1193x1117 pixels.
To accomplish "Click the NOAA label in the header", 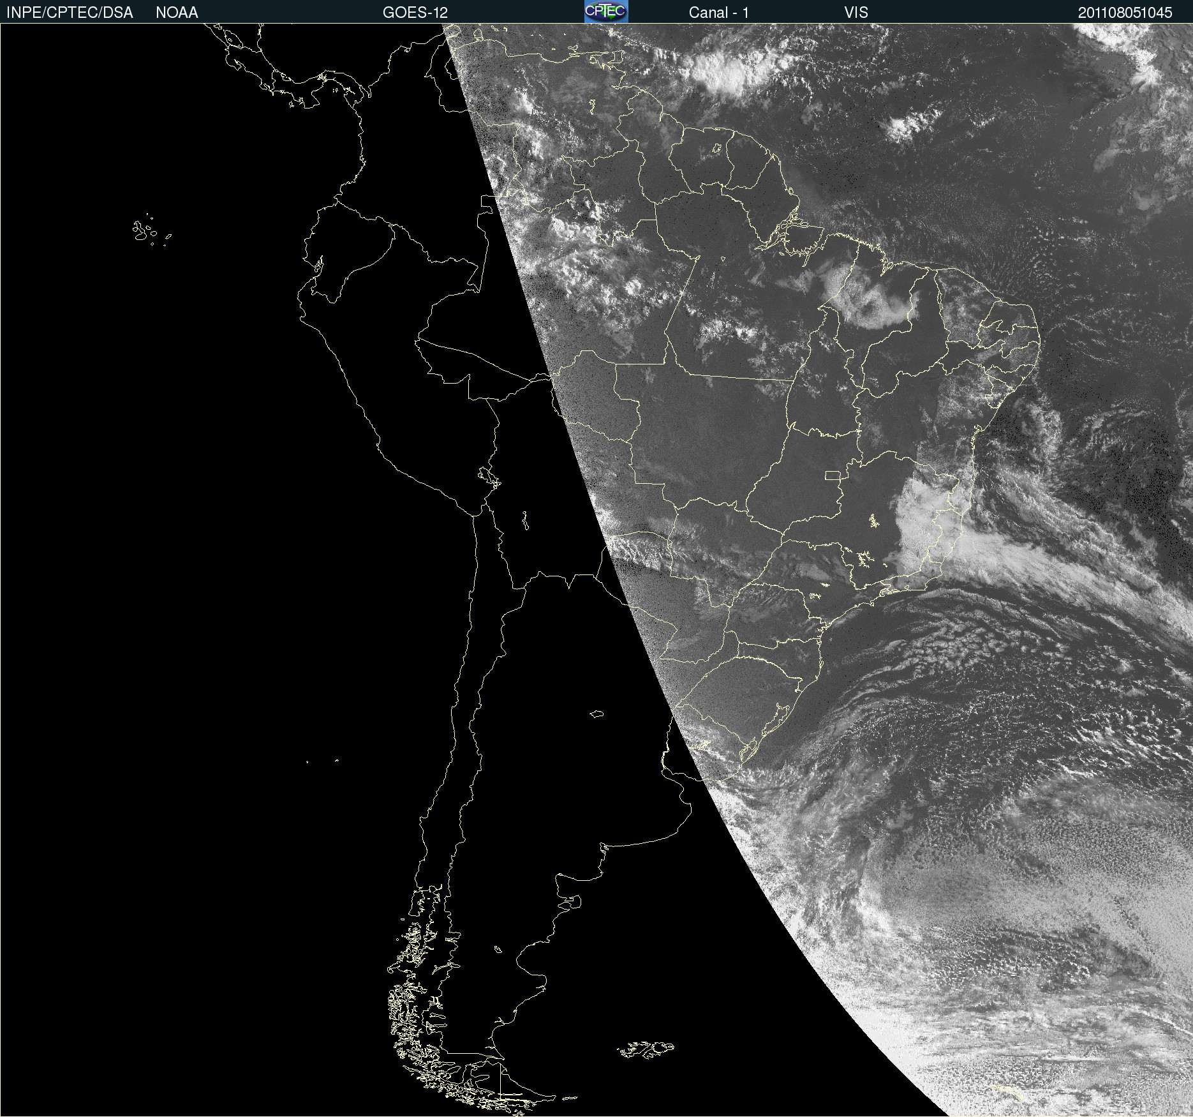I will click(x=177, y=12).
